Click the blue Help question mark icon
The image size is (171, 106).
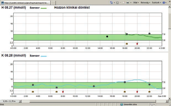tap(164, 2)
